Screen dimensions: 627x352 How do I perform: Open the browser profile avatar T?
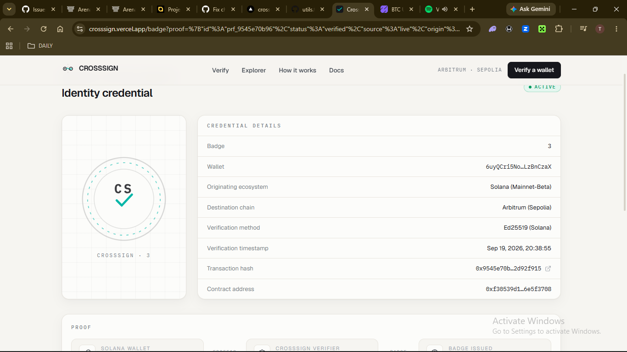tap(600, 29)
